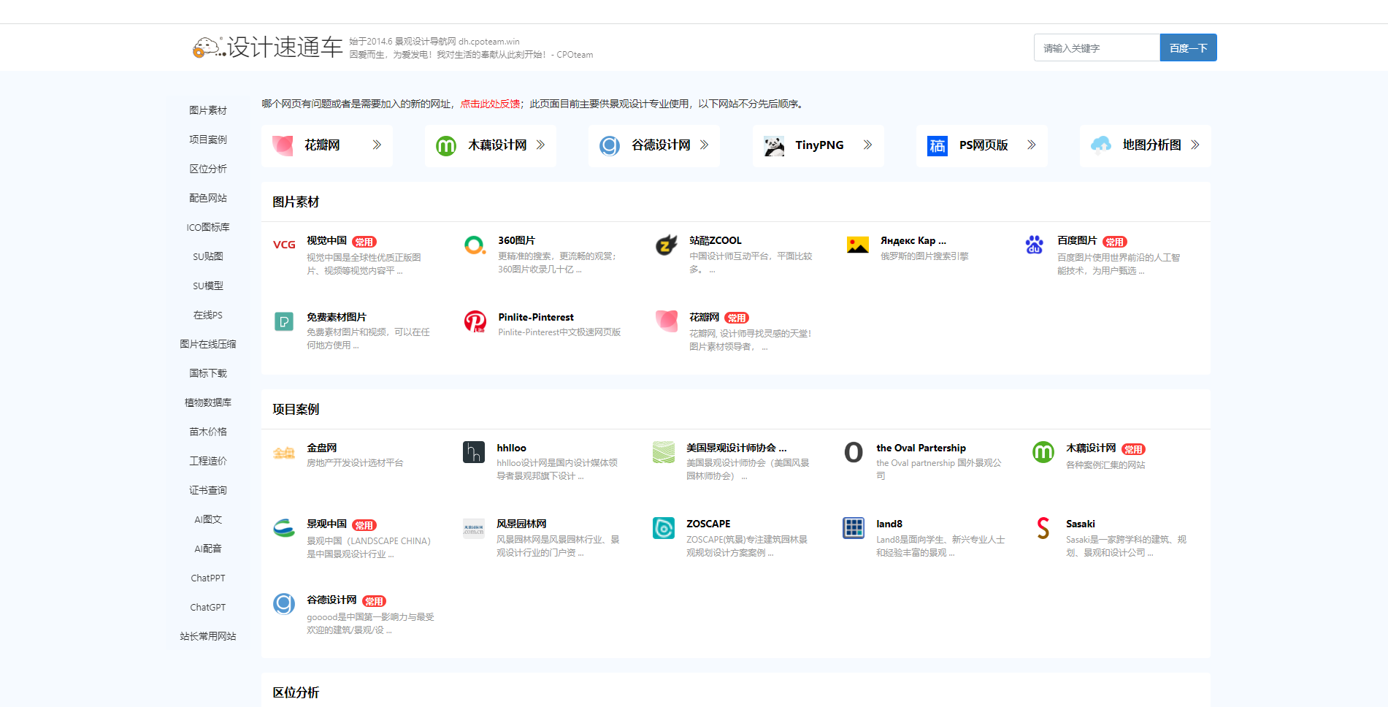Go to 区位分析 in the sidebar
This screenshot has width=1388, height=707.
(x=208, y=169)
